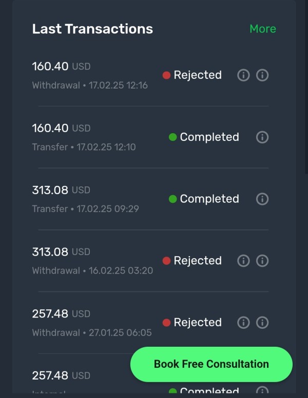
Task: Click the Withdrawal 17.02.25 12:16 details text
Action: click(x=90, y=86)
